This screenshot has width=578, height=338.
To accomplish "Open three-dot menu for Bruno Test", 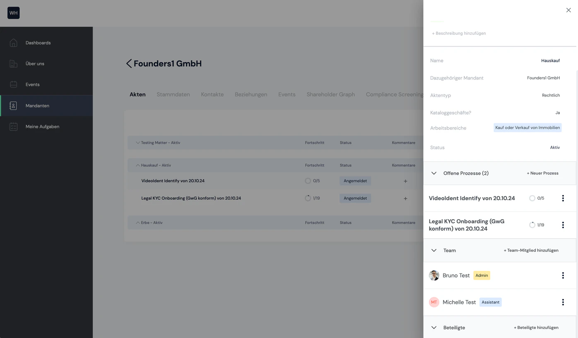I will [x=563, y=275].
